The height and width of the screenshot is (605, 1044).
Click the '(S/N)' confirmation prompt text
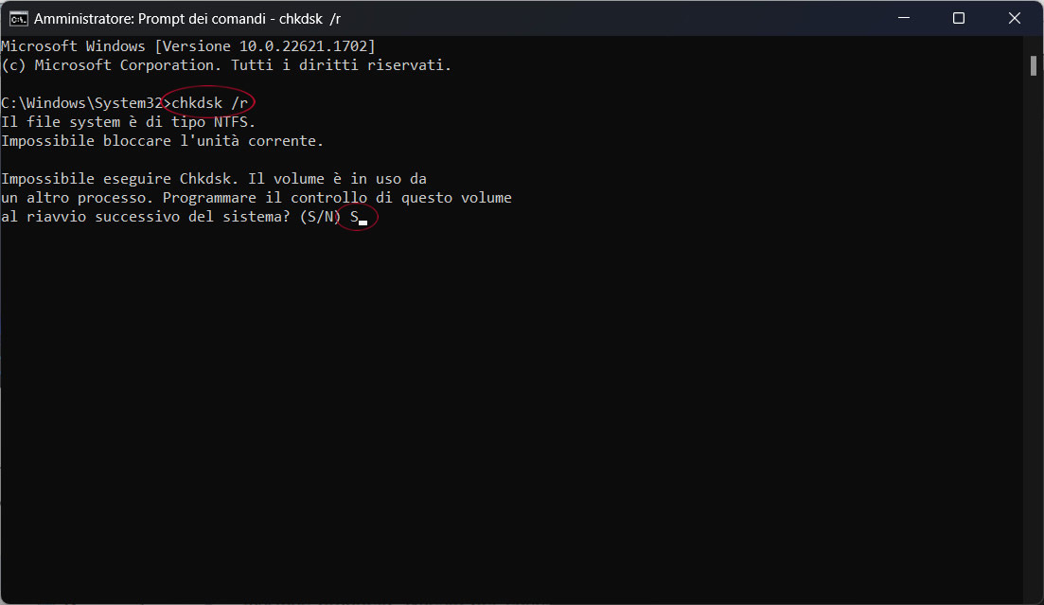(x=320, y=217)
